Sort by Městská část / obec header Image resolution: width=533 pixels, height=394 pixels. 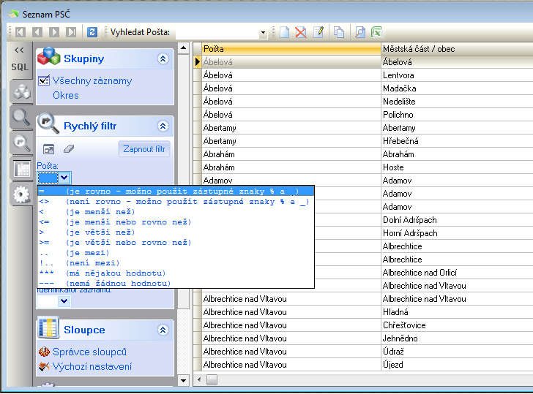[x=457, y=49]
